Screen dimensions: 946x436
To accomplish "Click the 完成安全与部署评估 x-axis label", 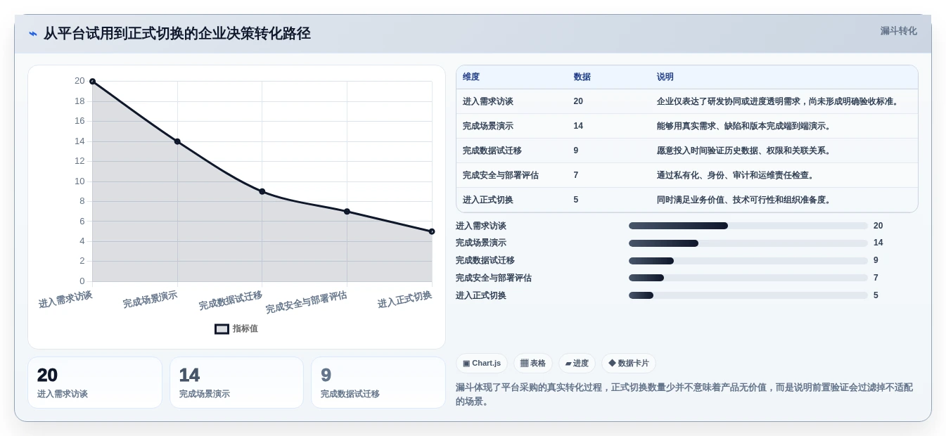I will point(306,302).
